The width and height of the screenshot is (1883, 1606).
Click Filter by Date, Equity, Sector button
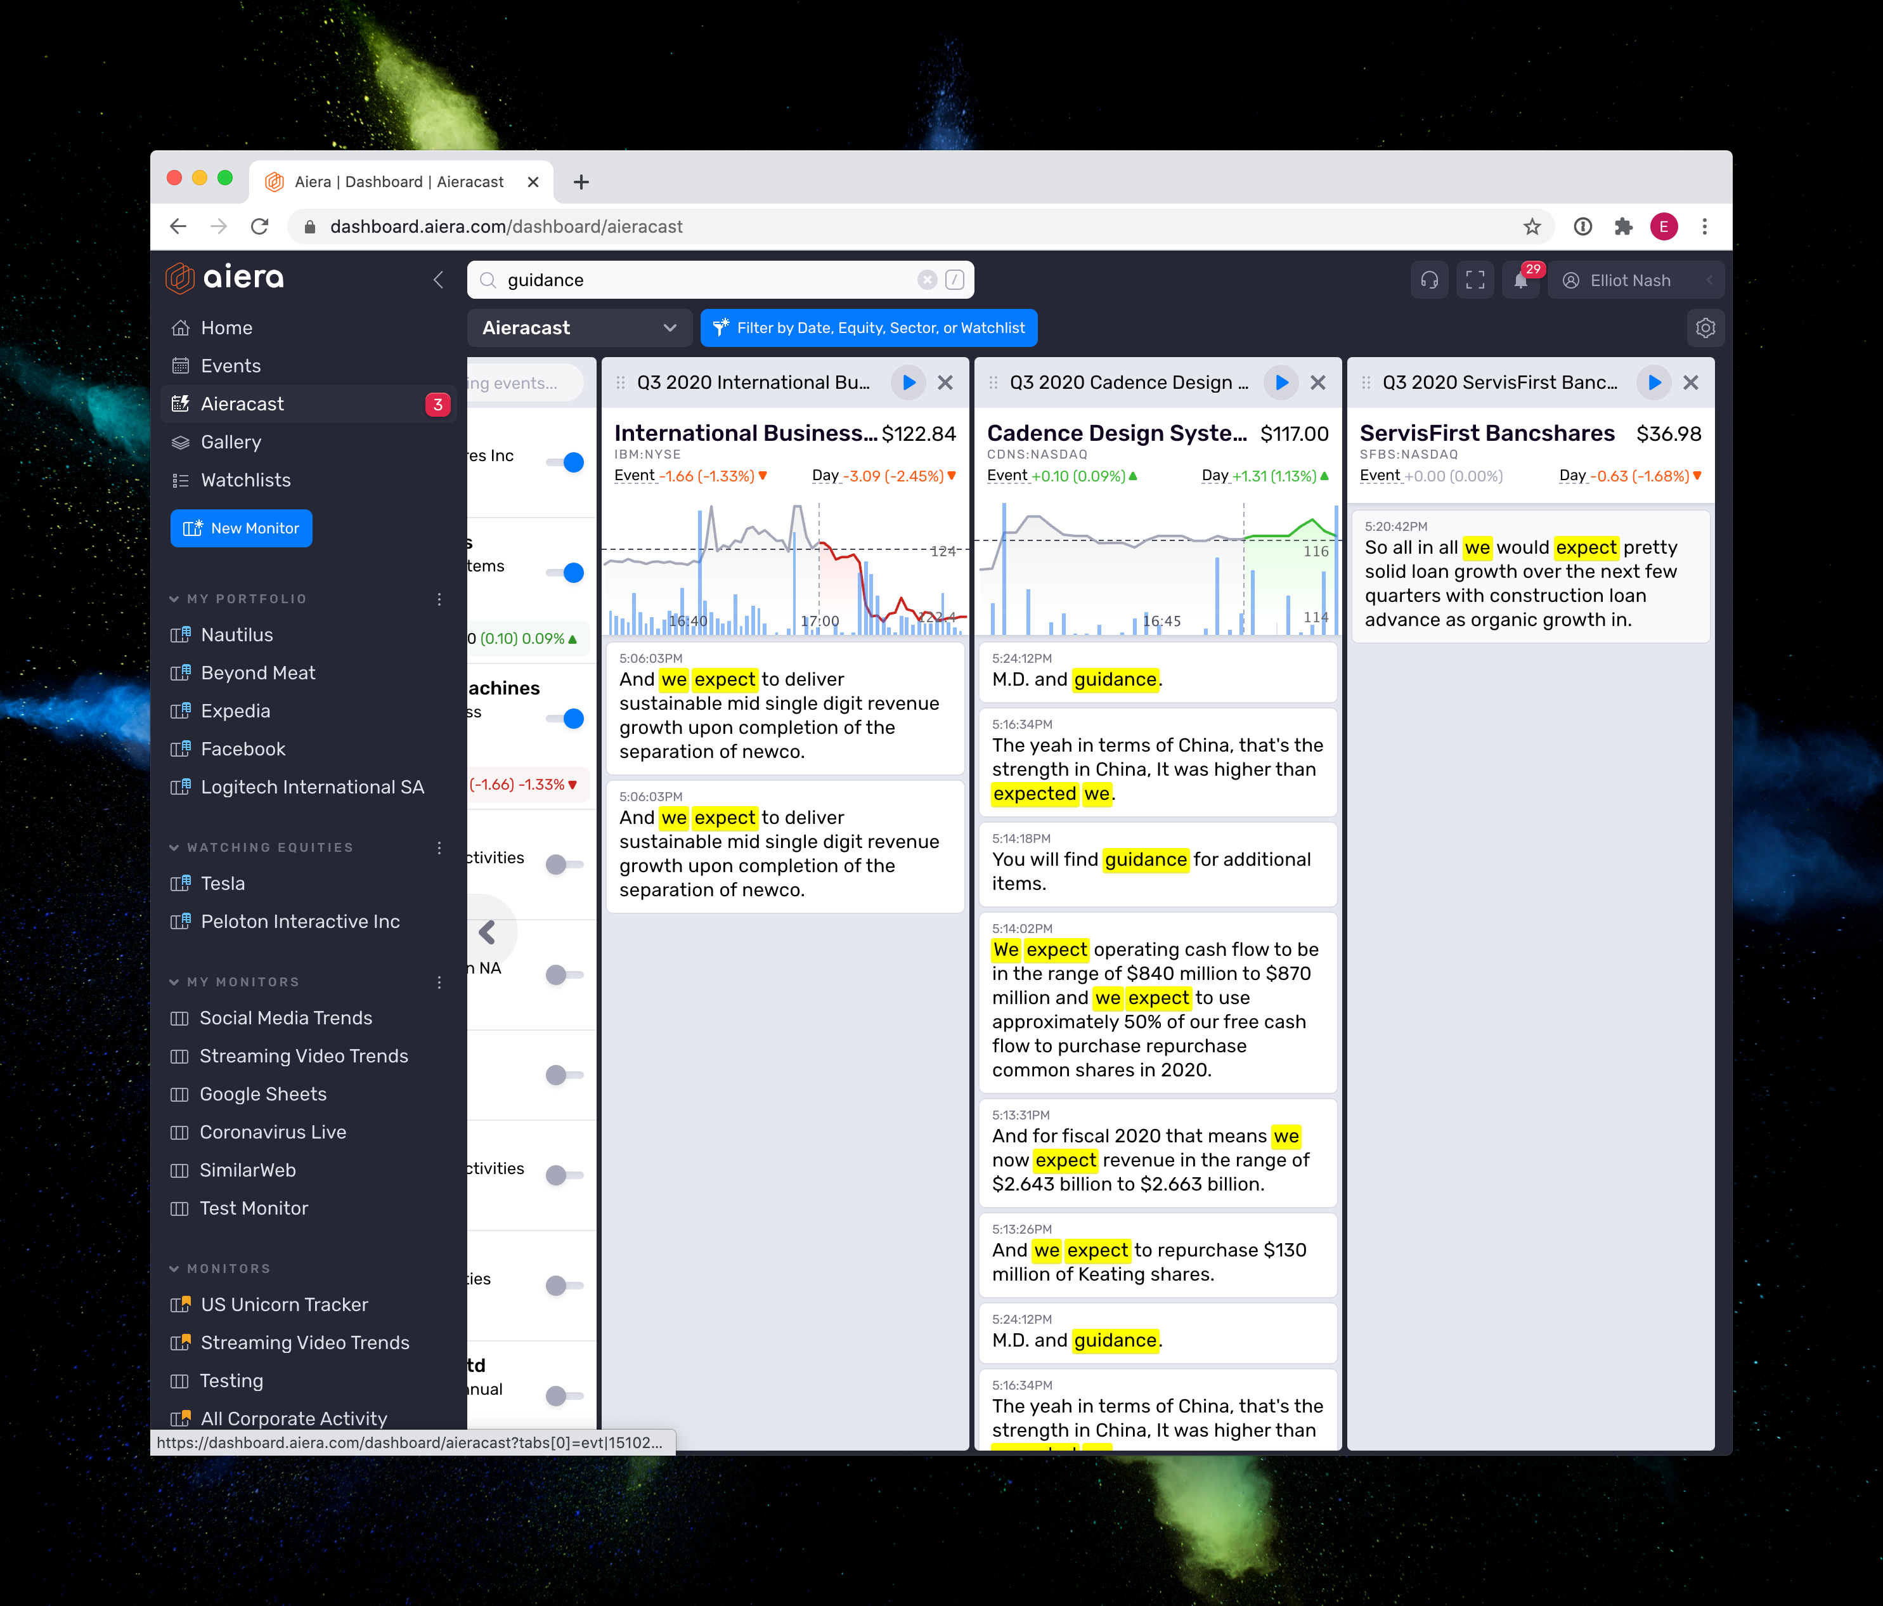click(x=869, y=329)
